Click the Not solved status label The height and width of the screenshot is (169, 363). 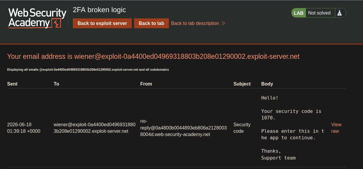(319, 13)
